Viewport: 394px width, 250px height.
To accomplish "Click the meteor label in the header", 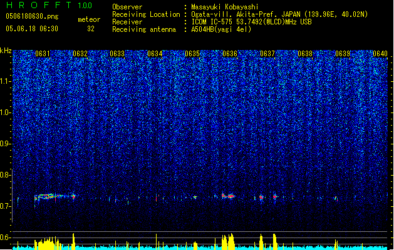I will (89, 19).
